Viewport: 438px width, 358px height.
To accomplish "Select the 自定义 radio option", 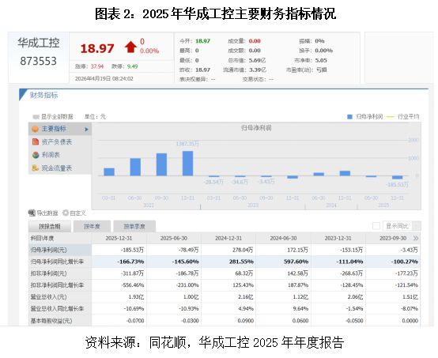I will (66, 213).
